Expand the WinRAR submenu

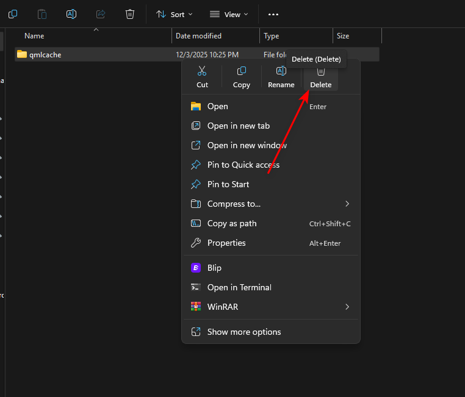point(271,307)
